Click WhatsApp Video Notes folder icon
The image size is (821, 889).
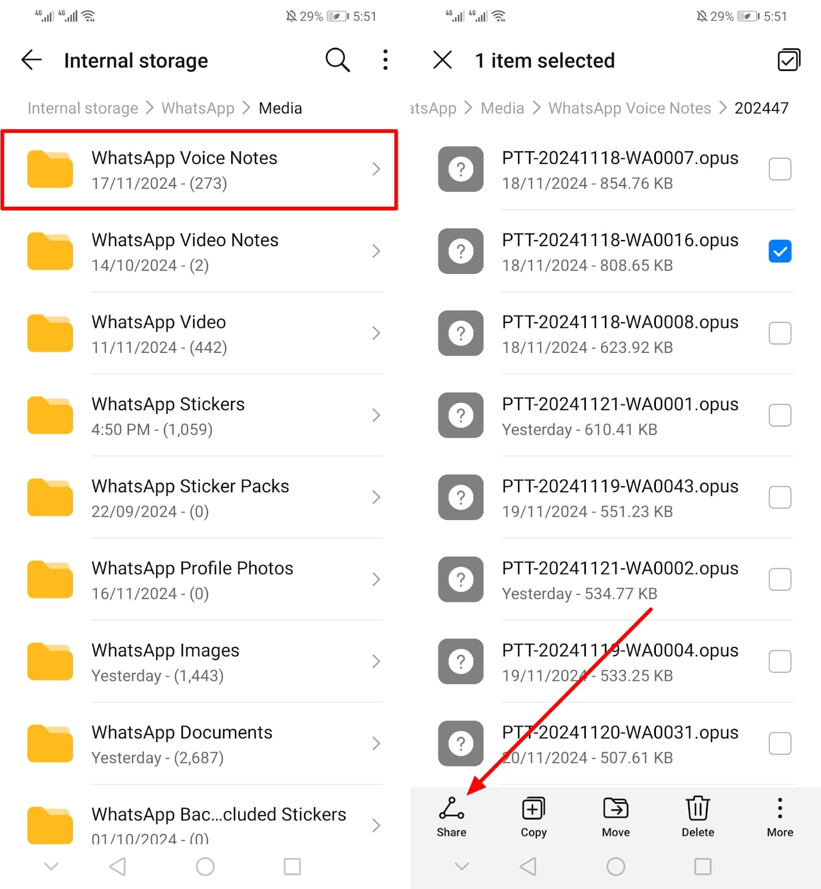tap(50, 251)
